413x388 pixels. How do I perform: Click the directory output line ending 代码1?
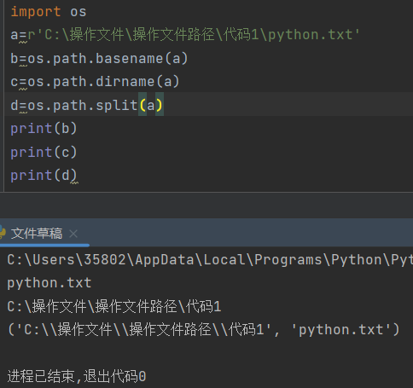[114, 307]
